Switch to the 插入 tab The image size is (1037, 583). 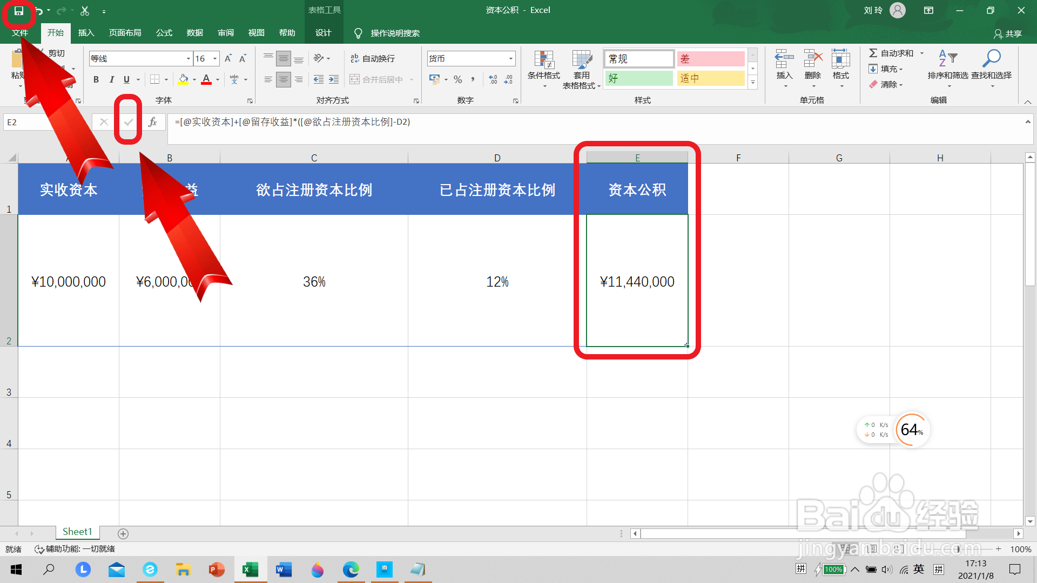point(86,33)
